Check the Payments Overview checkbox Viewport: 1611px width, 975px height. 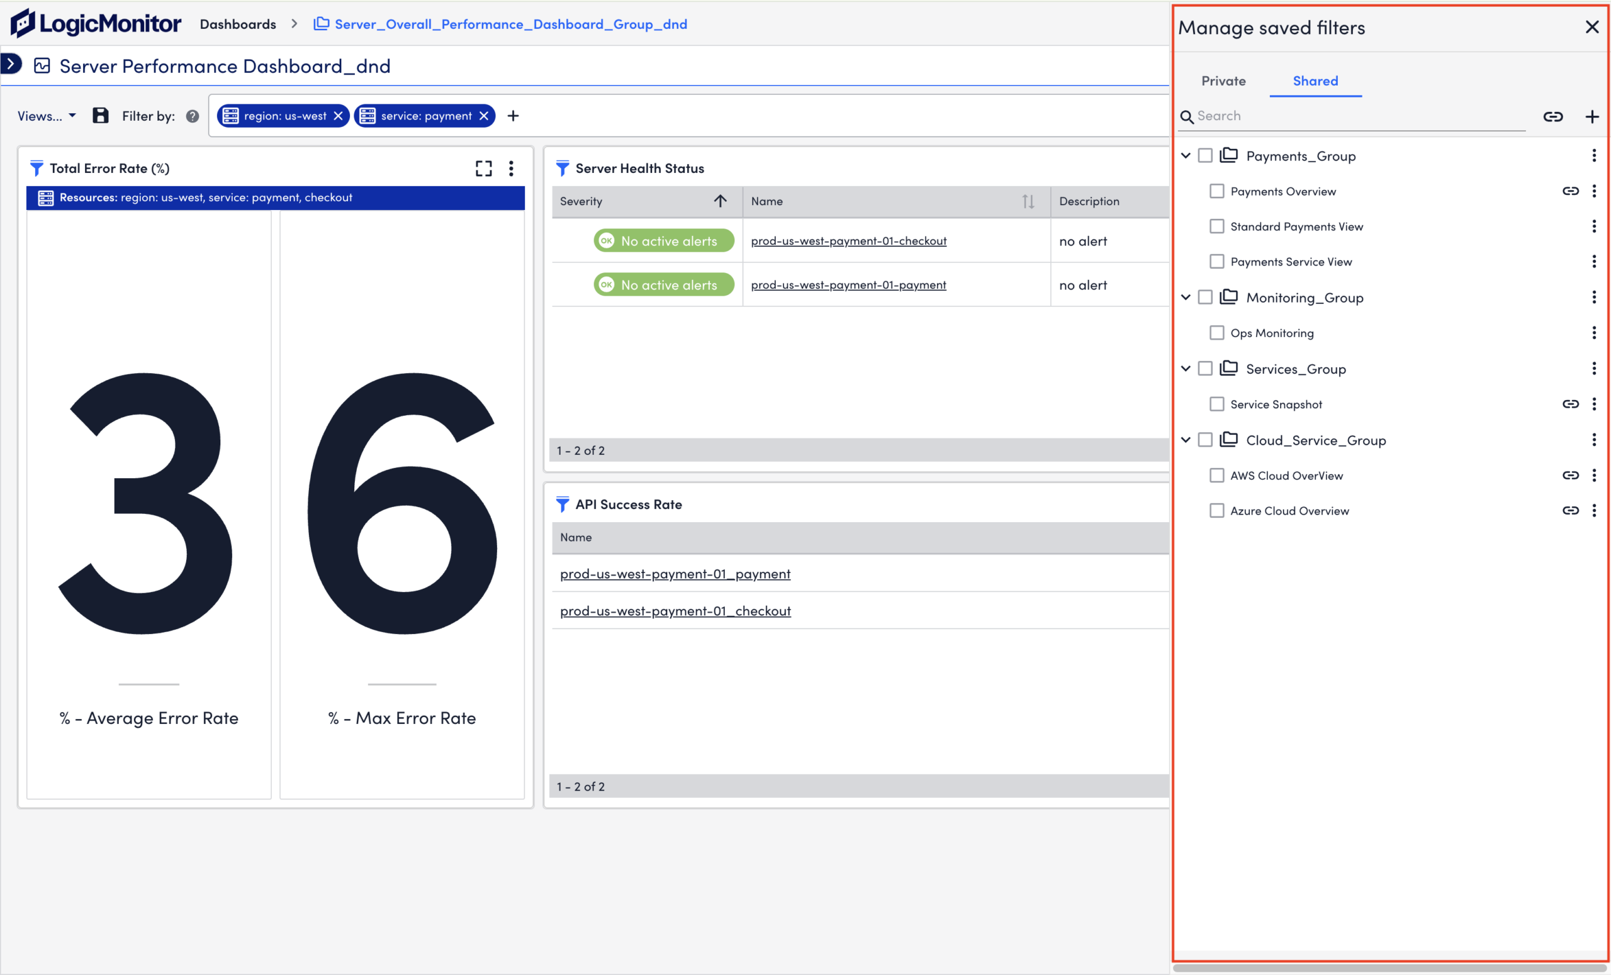point(1217,191)
